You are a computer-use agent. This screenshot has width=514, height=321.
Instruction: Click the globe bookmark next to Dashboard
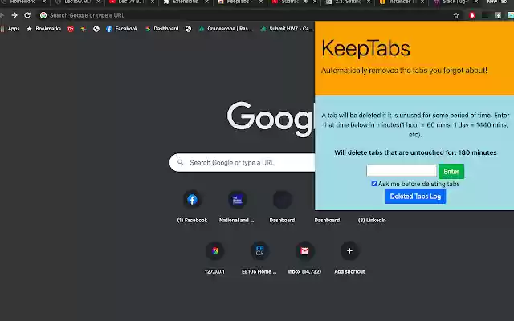pyautogui.click(x=188, y=29)
